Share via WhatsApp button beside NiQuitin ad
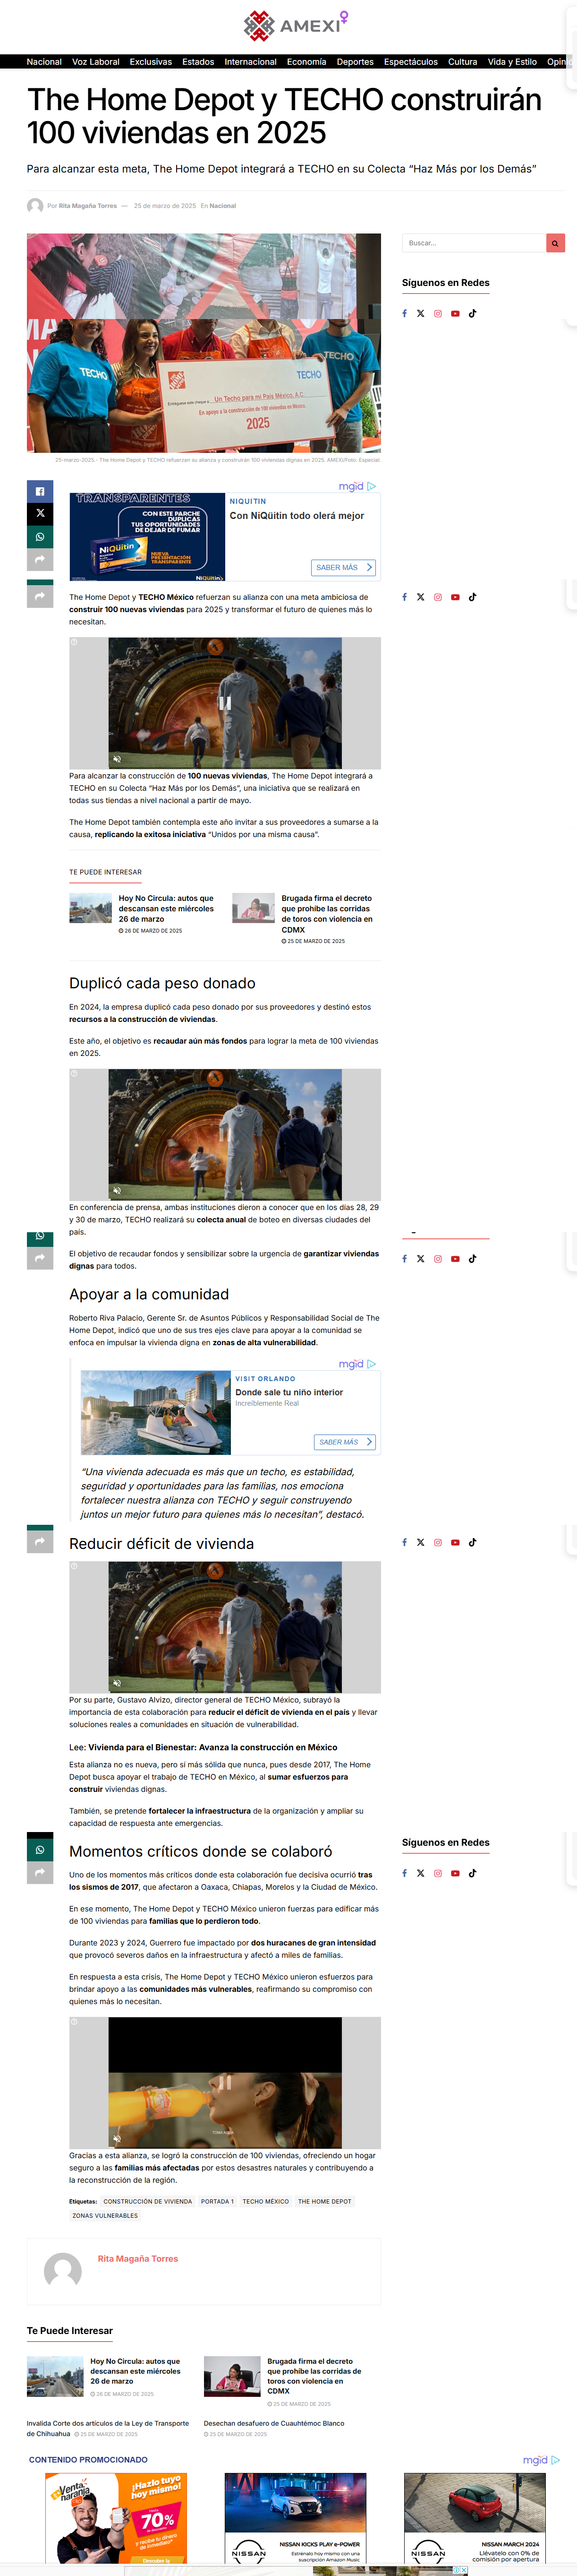577x2576 pixels. click(x=40, y=537)
